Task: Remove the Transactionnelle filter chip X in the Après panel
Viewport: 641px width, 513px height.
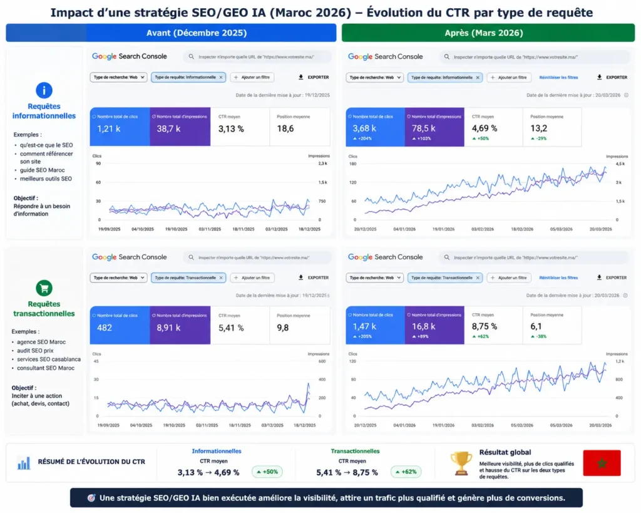Action: (478, 277)
